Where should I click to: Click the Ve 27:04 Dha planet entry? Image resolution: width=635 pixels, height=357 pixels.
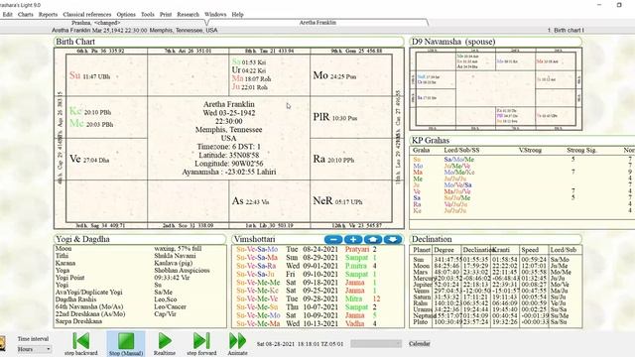(89, 159)
